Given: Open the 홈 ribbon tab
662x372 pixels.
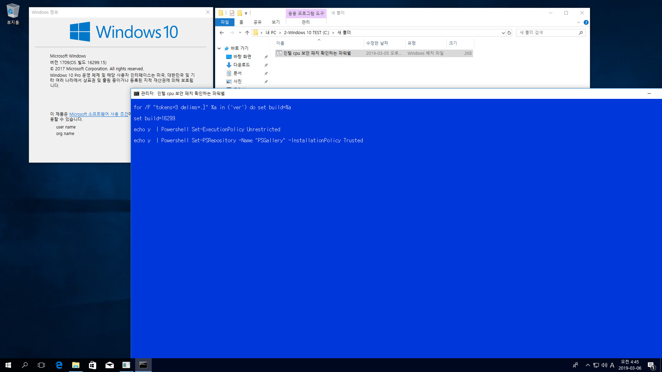Looking at the screenshot, I should (241, 22).
